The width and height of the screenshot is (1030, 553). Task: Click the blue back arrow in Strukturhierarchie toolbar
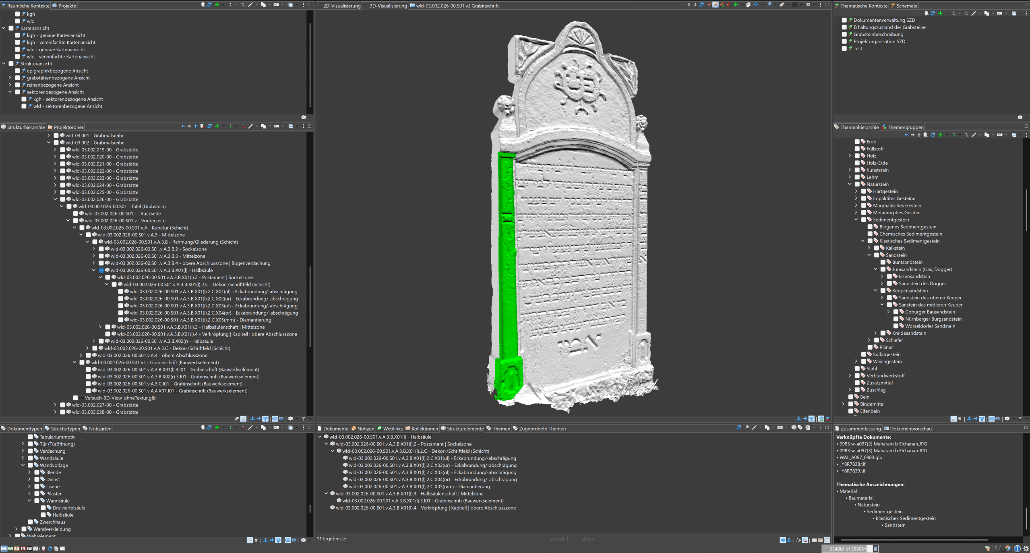(183, 126)
